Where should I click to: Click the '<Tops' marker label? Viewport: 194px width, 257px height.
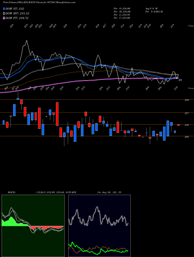191,26
